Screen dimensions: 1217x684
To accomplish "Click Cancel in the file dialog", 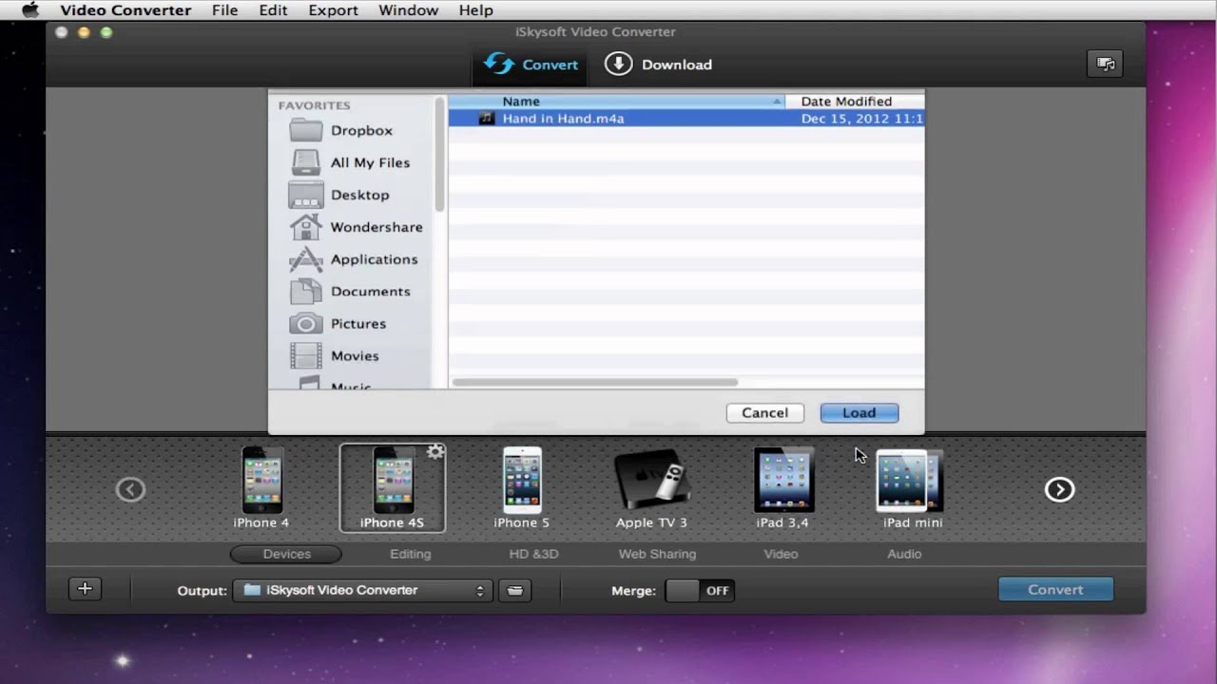I will click(x=765, y=413).
